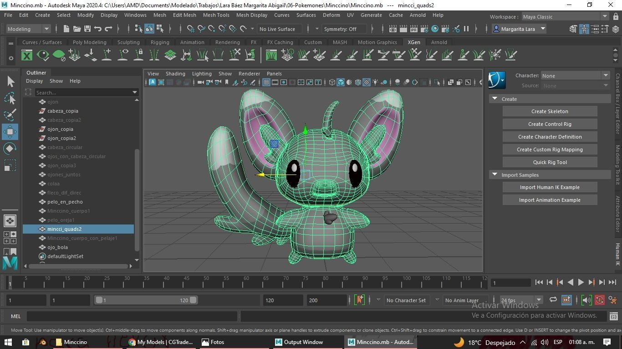Viewport: 622px width, 349px height.
Task: Open the Character None dropdown
Action: point(575,75)
